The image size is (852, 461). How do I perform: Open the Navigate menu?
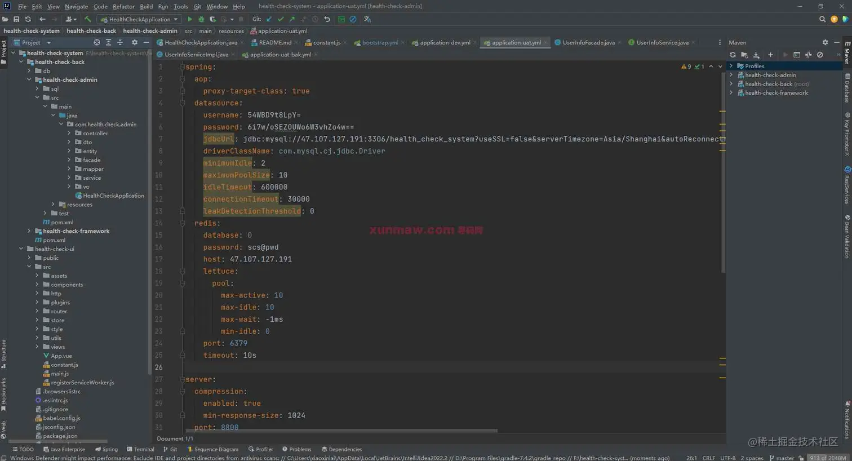76,6
